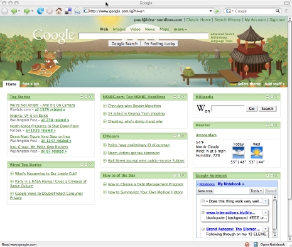The width and height of the screenshot is (292, 247).
Task: Click the I'm Feeling Lucky button
Action: 160,43
